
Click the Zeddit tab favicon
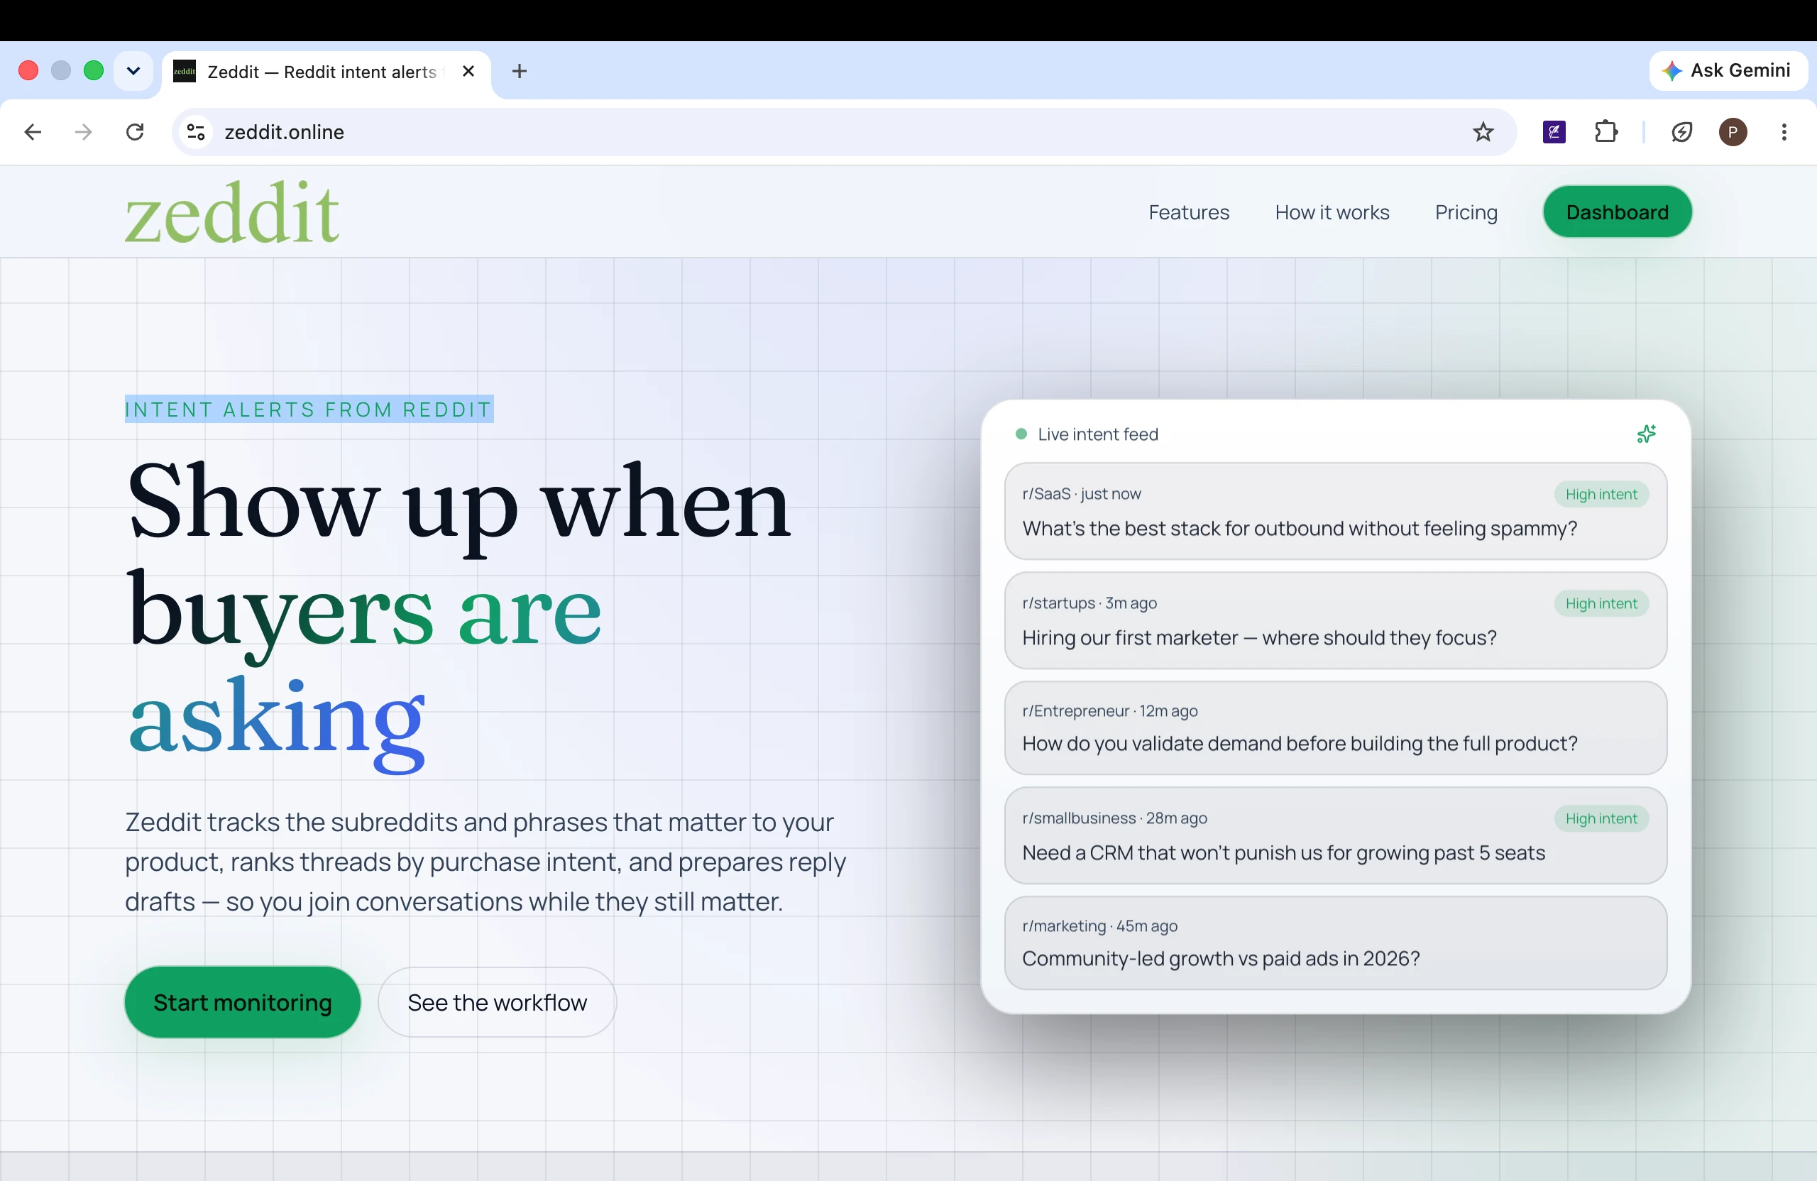(185, 71)
